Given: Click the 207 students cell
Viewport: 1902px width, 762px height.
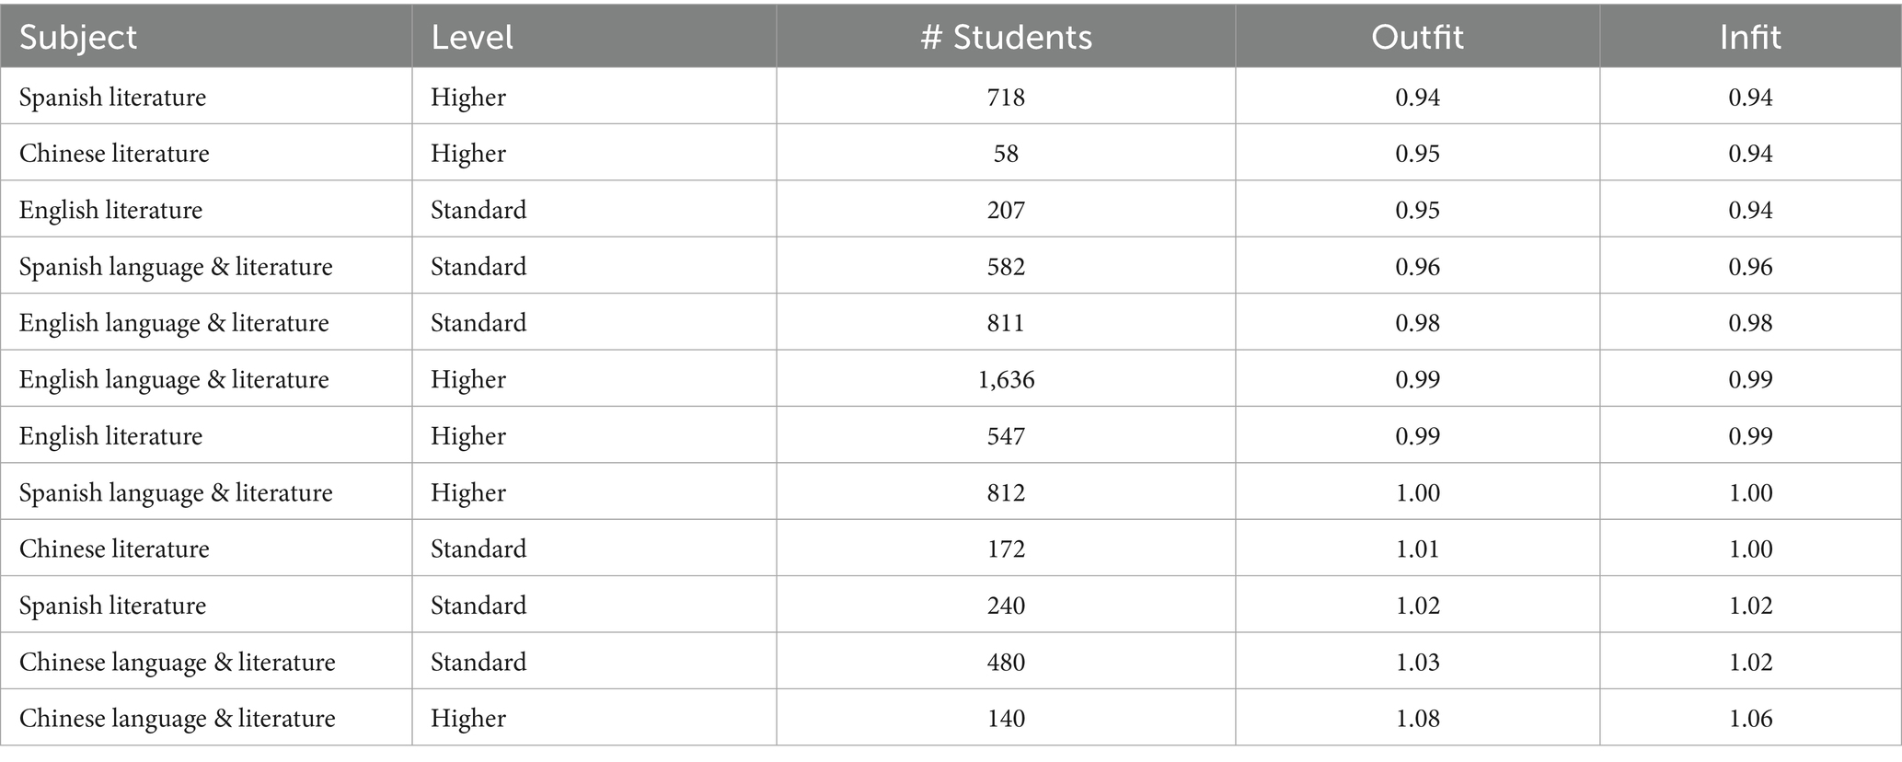Looking at the screenshot, I should (x=1006, y=210).
